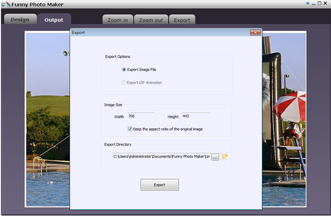331x216 pixels.
Task: Click the Zoom out toolbar button
Action: pyautogui.click(x=151, y=20)
